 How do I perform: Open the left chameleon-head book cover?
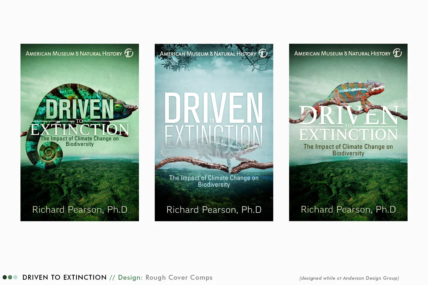[x=80, y=132]
